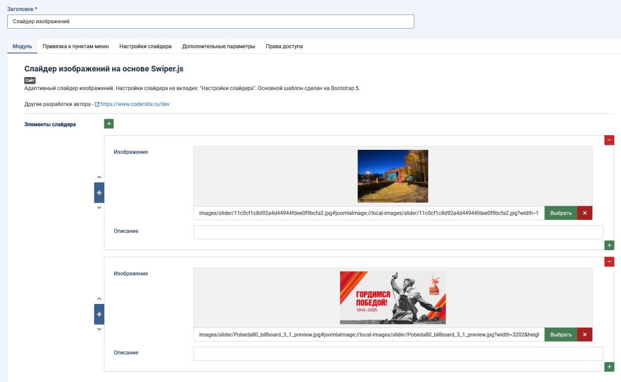Screen dimensions: 621x382
Task: Clear the Pobeda slide image with red X
Action: click(584, 334)
